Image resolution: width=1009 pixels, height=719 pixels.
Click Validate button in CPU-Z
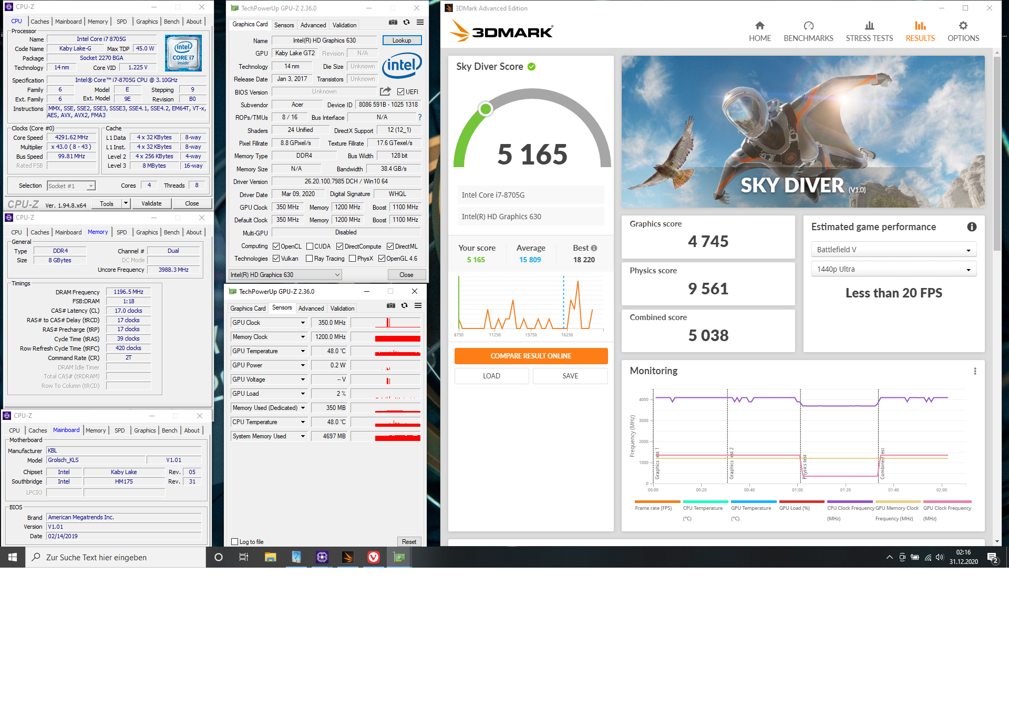(x=151, y=203)
